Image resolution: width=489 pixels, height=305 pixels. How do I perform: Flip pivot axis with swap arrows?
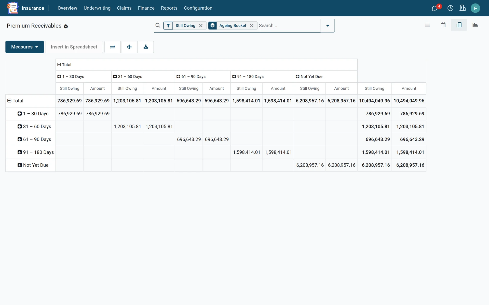click(x=113, y=47)
